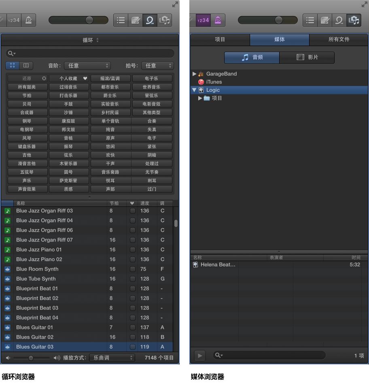369x384 pixels.
Task: Open the 循环 loop library popup menu
Action: 90,40
